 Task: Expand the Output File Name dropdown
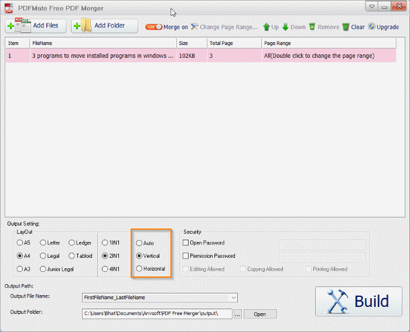coord(234,298)
